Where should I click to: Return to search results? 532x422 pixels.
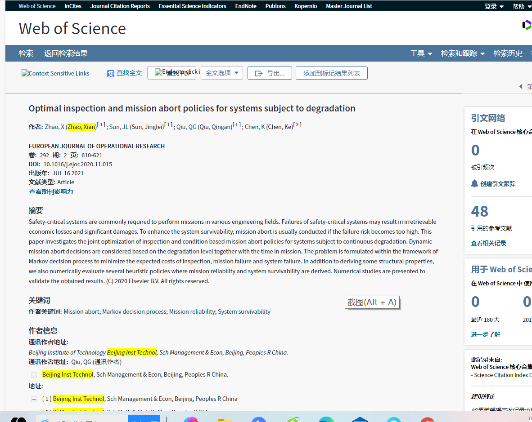66,53
